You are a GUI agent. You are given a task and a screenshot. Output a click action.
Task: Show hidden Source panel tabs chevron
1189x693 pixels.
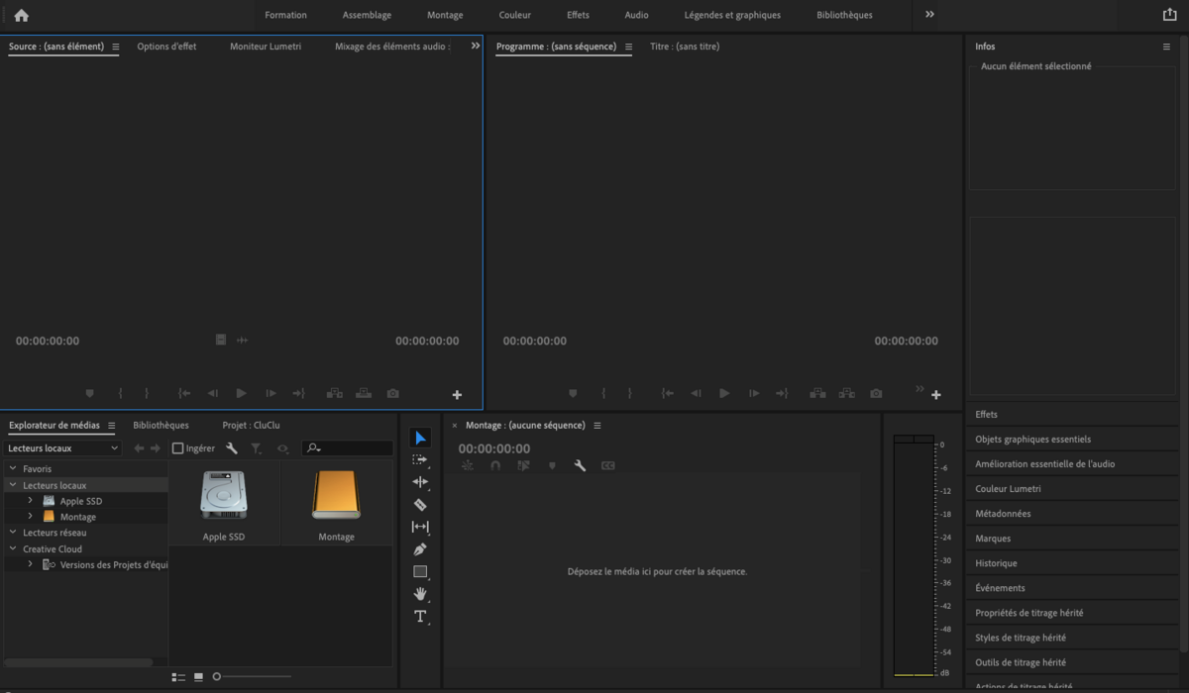click(476, 46)
